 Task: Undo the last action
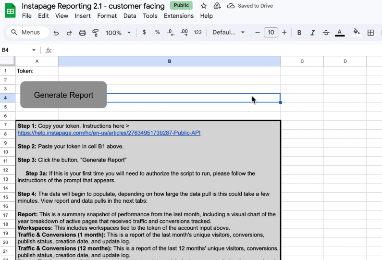point(56,33)
